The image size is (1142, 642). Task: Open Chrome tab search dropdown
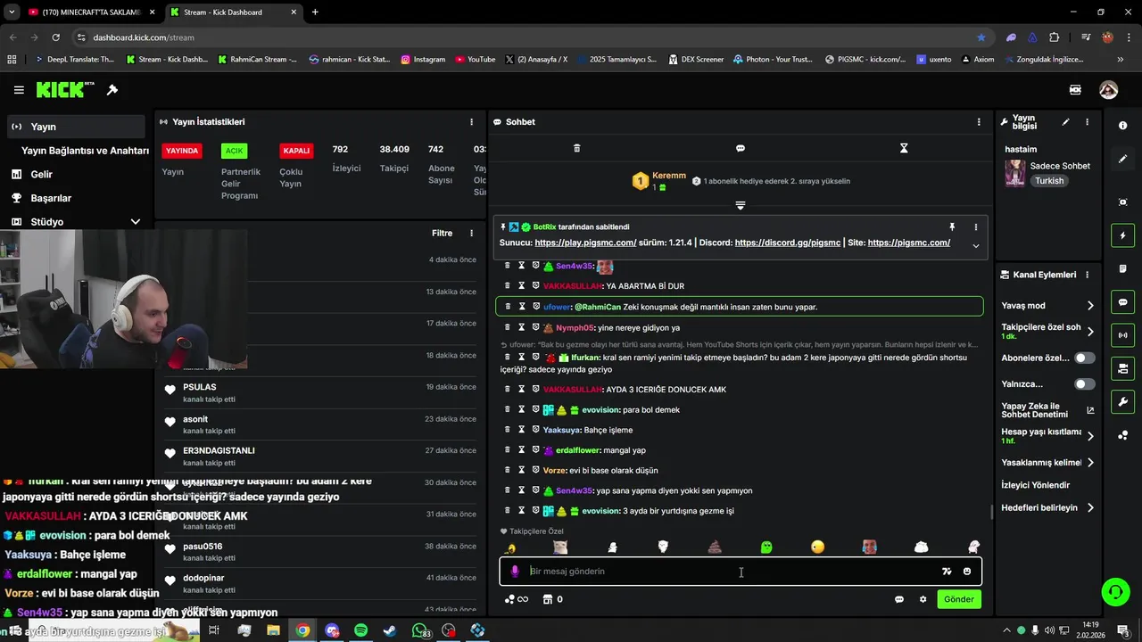12,12
